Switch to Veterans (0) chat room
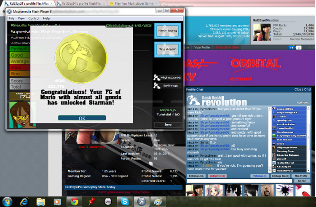 [x=260, y=176]
